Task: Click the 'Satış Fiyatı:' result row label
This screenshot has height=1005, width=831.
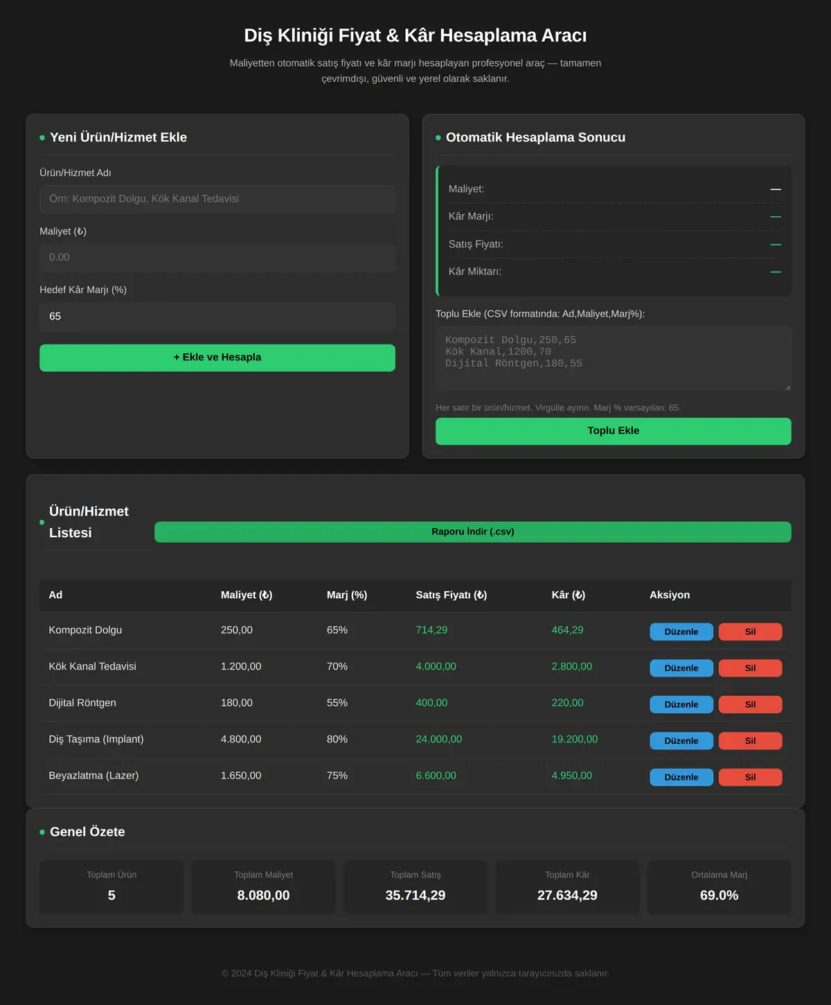Action: [476, 244]
